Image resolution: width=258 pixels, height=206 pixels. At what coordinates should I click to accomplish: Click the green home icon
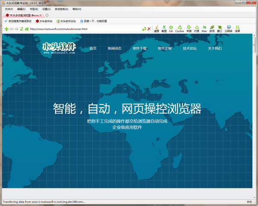pos(27,29)
